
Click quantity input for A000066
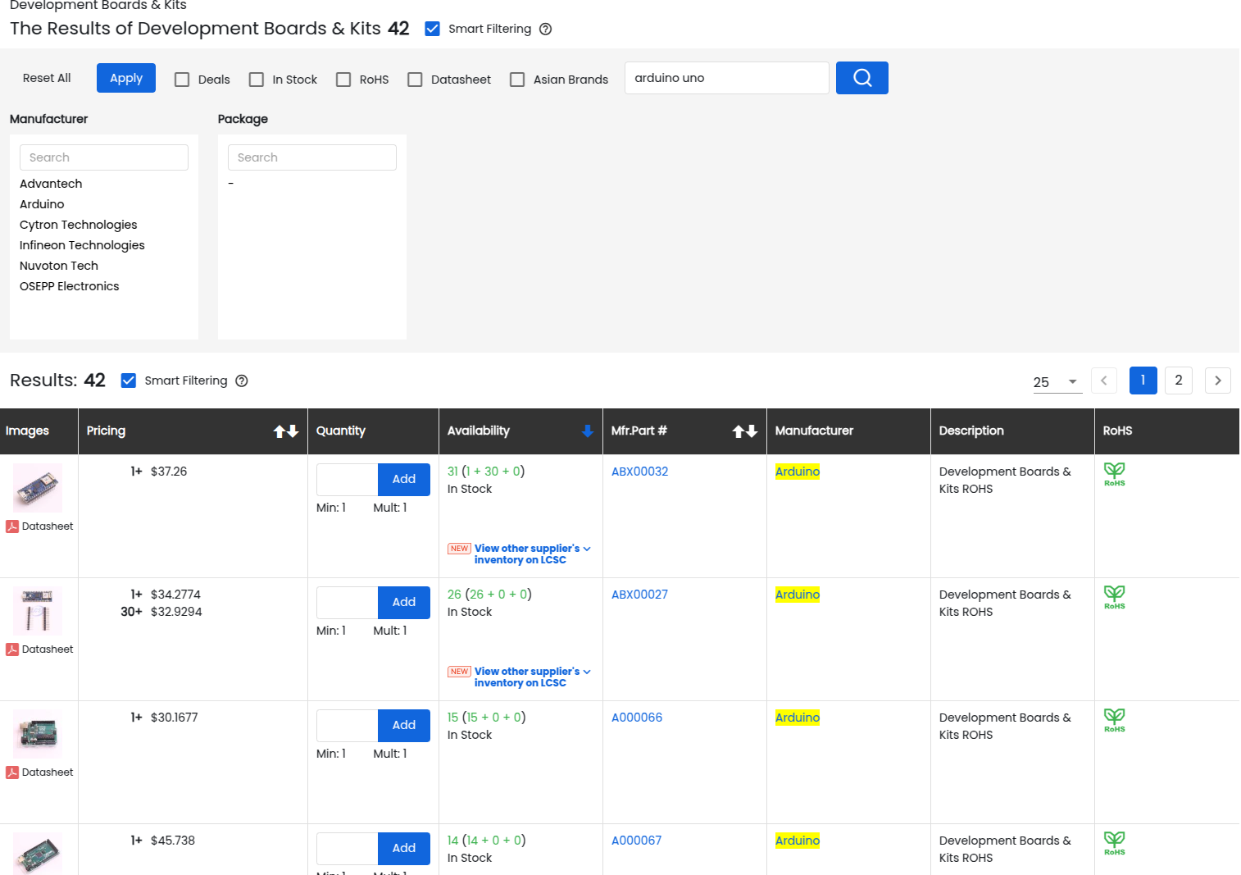348,726
